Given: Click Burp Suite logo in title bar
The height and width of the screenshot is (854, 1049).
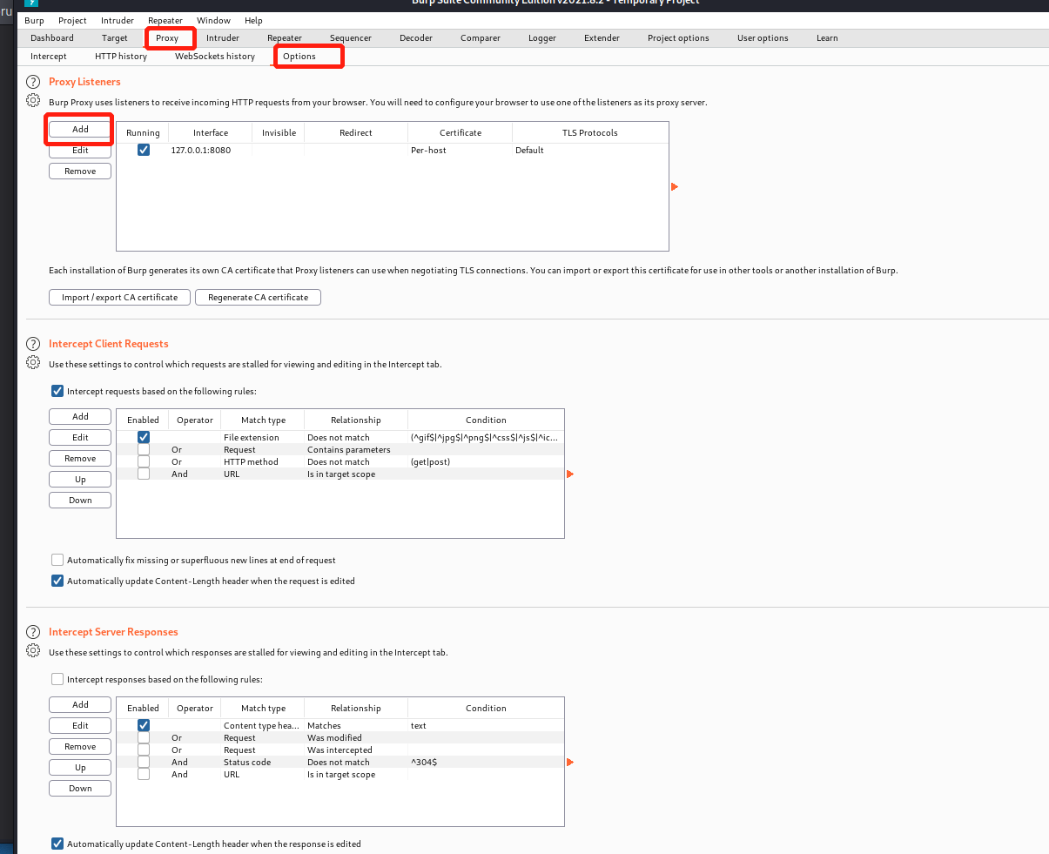Looking at the screenshot, I should coord(32,3).
